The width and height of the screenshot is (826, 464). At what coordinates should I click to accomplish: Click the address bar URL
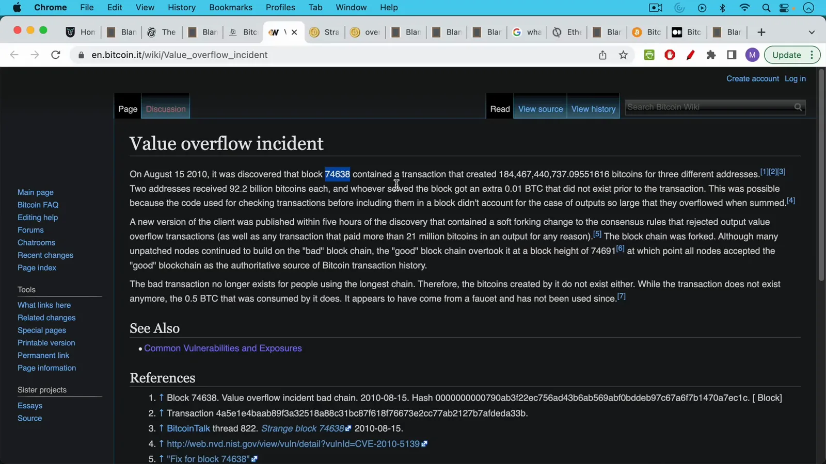click(x=180, y=55)
